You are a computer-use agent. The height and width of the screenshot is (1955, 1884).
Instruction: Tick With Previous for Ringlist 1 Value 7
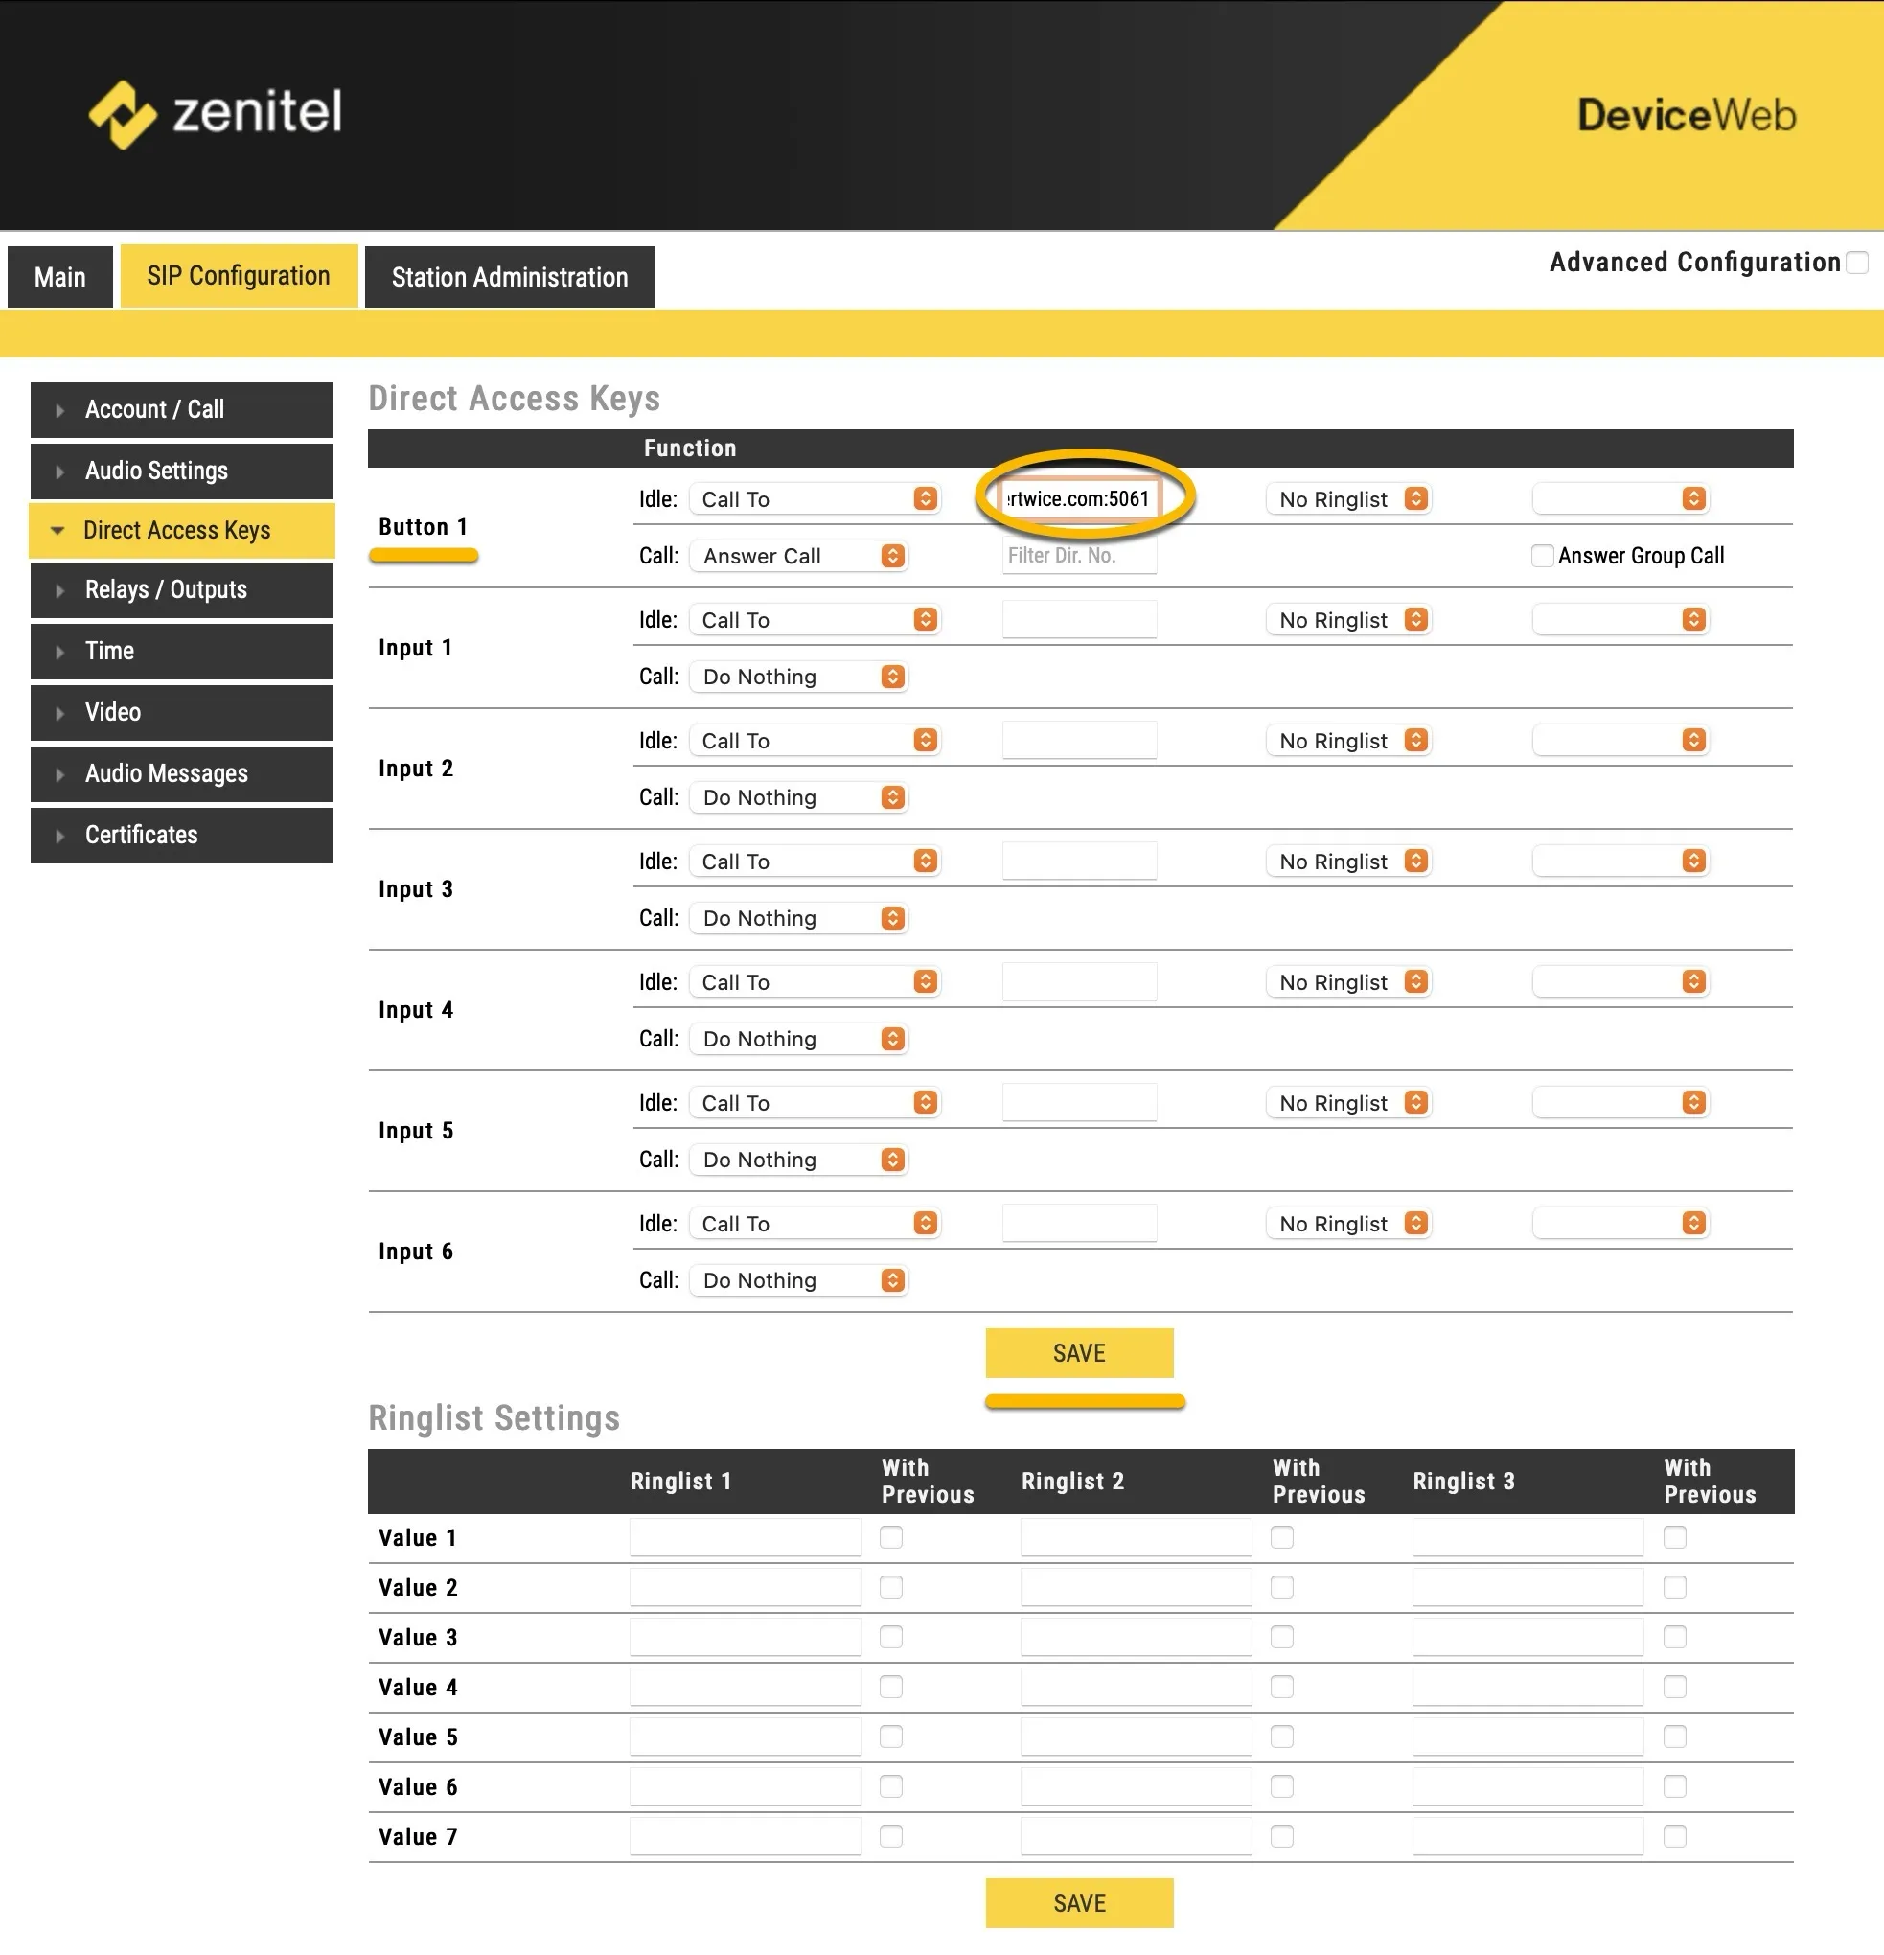coord(890,1836)
